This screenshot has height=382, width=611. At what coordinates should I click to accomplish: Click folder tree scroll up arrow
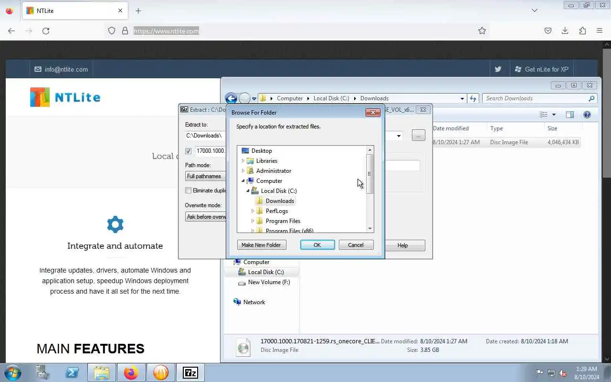pyautogui.click(x=369, y=150)
